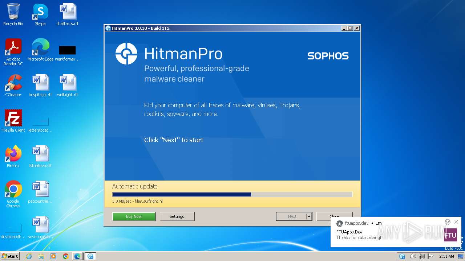Switch to Edge taskbar icon
This screenshot has height=261, width=465.
(77, 256)
